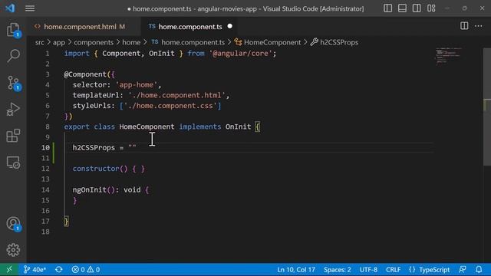Open the Source Control view
This screenshot has height=276, width=491.
click(13, 83)
